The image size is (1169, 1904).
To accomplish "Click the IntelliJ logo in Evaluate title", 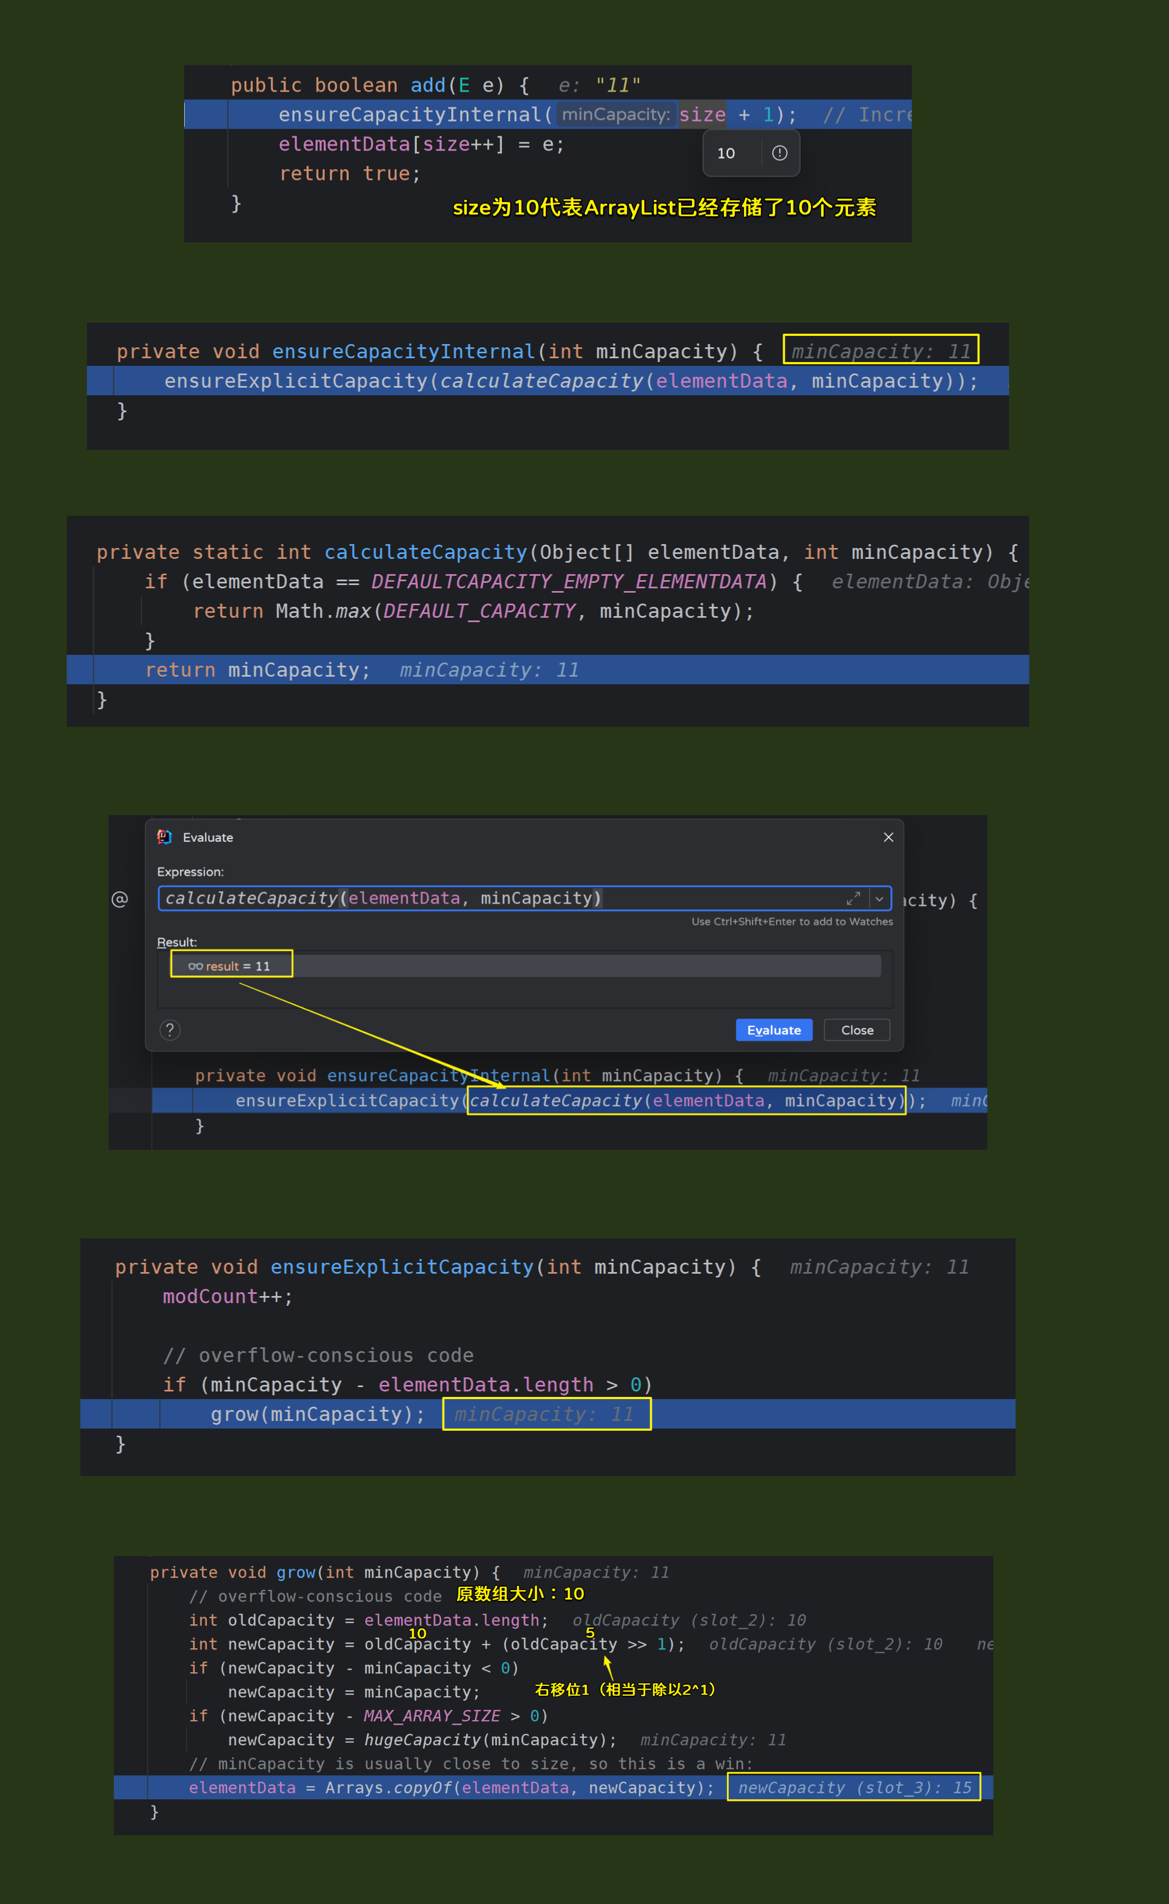I will click(165, 837).
